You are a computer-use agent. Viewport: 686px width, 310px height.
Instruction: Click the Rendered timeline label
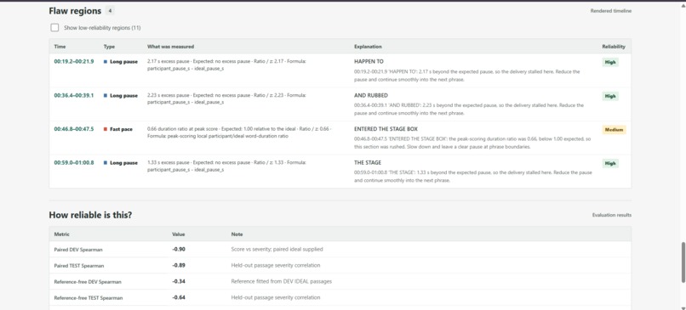[611, 11]
